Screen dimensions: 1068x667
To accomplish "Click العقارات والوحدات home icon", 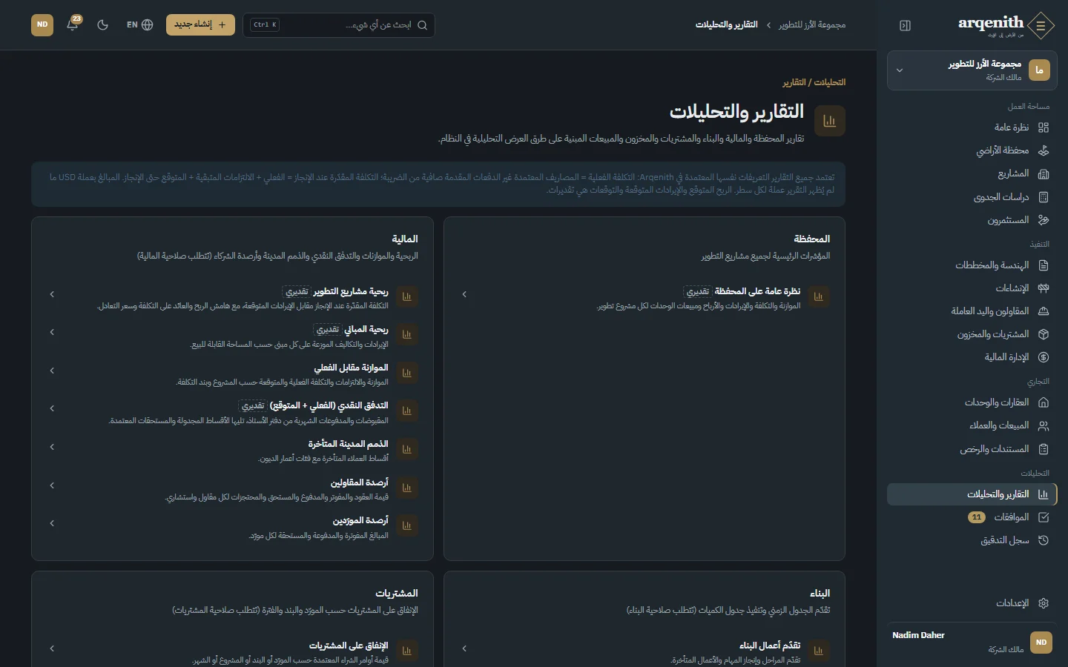I will (1044, 402).
